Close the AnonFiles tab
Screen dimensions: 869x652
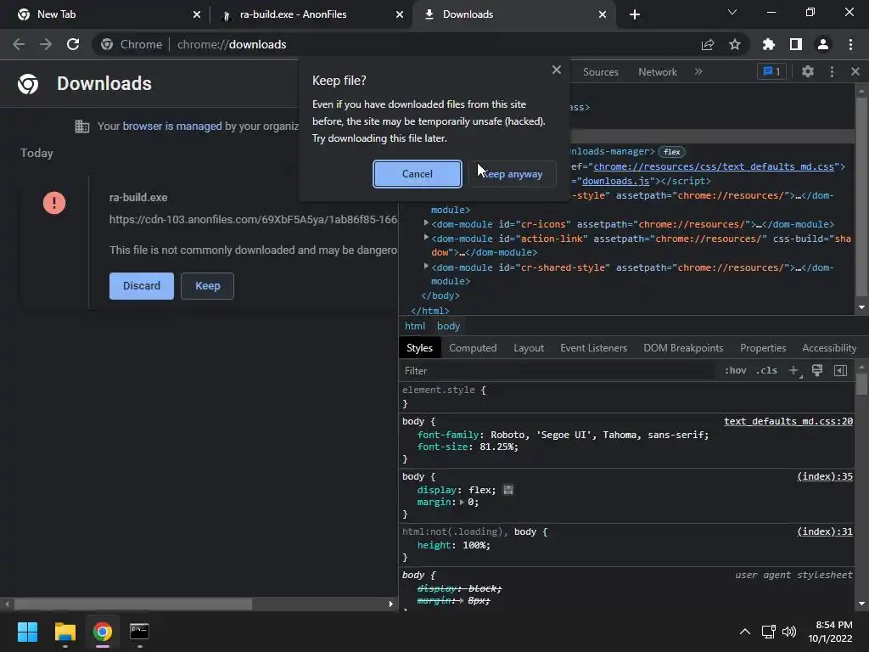point(400,14)
